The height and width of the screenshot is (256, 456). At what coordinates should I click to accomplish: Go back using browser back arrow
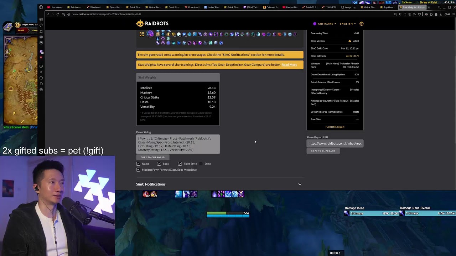point(48,14)
